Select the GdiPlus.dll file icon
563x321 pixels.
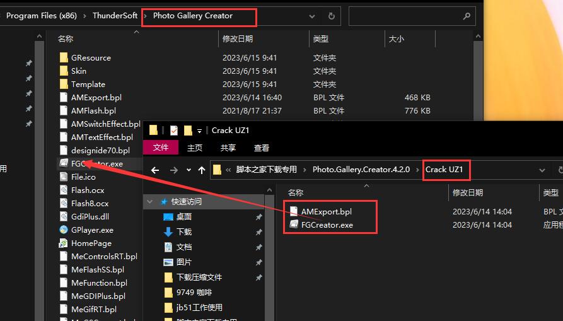click(x=64, y=217)
